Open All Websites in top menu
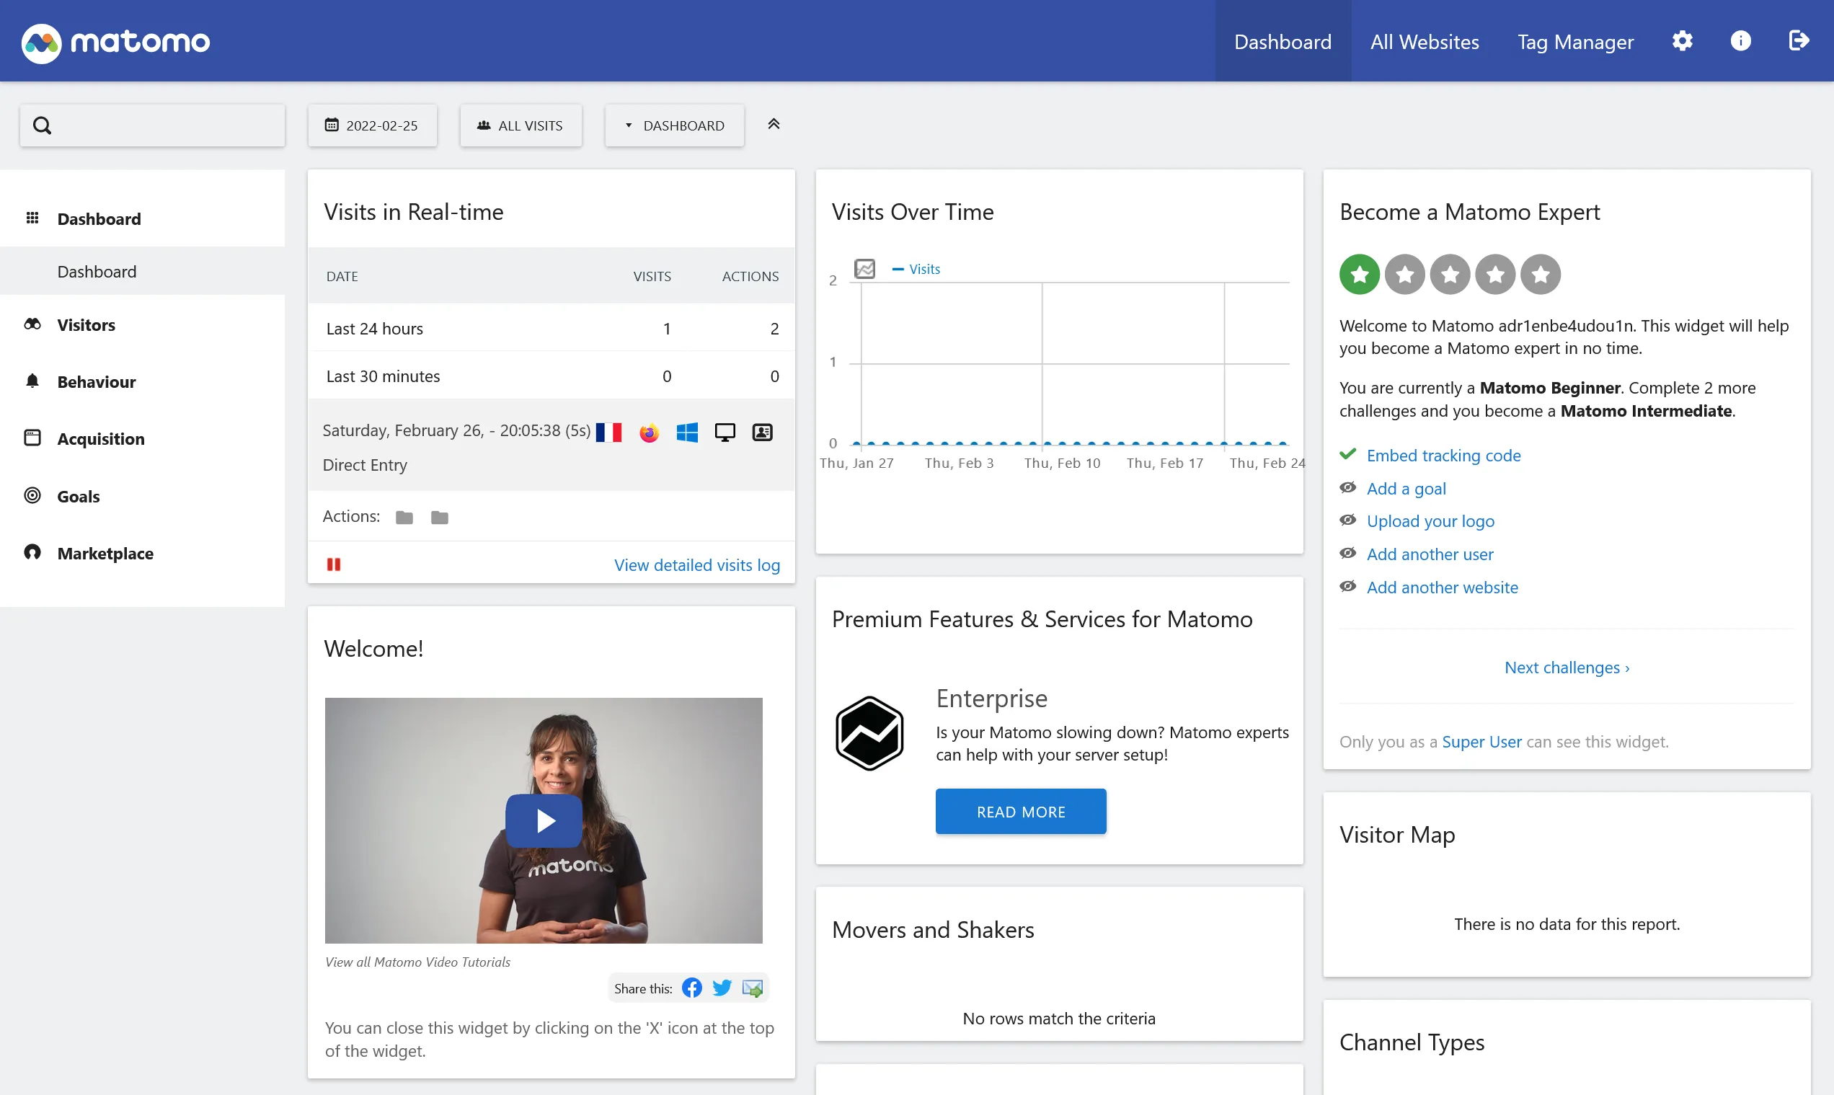The height and width of the screenshot is (1095, 1834). 1424,42
